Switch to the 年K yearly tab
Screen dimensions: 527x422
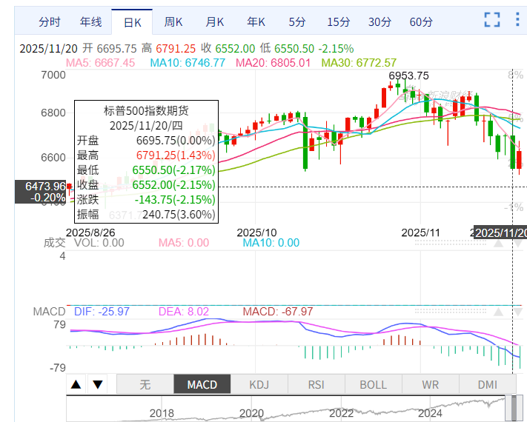(x=256, y=21)
